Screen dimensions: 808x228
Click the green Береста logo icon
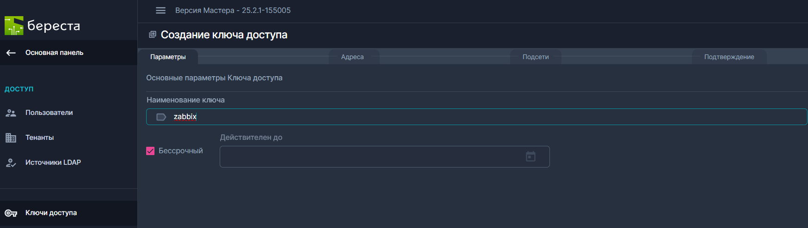14,26
